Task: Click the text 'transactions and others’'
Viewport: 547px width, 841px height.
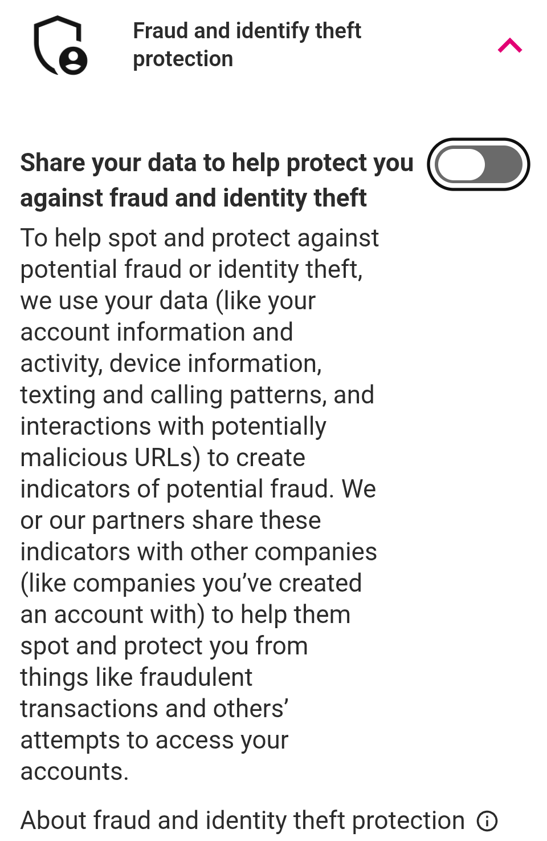Action: pos(154,709)
